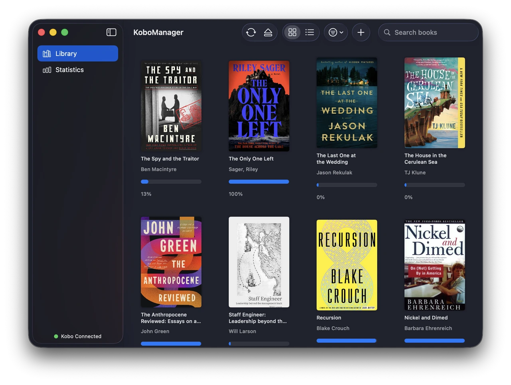Click the KoboManager window title
This screenshot has height=385, width=511.
(158, 32)
